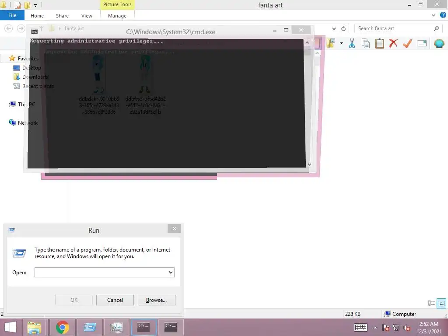Select Downloads in the navigation pane
Screen dimensions: 448x336
(x=35, y=77)
